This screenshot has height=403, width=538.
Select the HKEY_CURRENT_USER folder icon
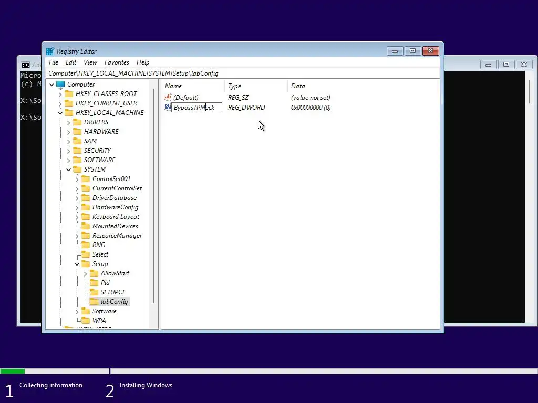(x=69, y=103)
